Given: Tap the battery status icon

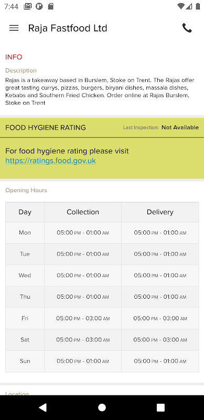Looking at the screenshot, I should pos(198,6).
